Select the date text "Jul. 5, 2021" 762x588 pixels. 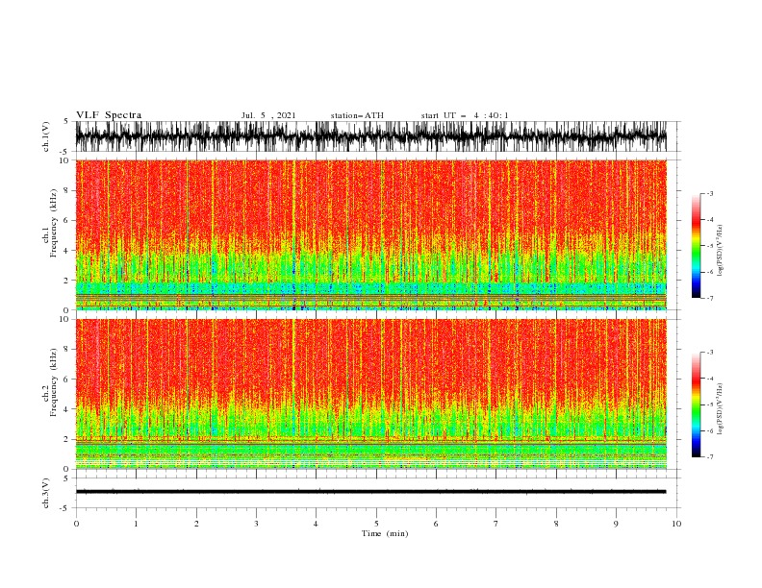pos(268,115)
